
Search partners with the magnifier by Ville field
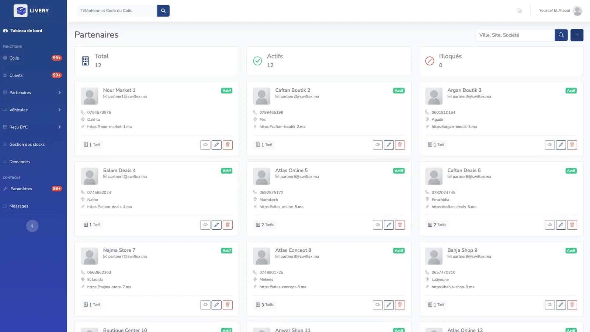tap(561, 35)
